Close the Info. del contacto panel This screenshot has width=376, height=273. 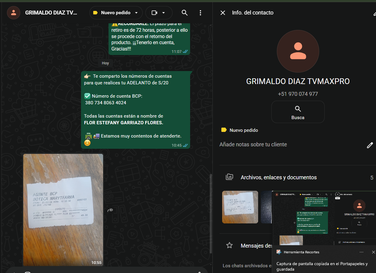click(x=223, y=13)
